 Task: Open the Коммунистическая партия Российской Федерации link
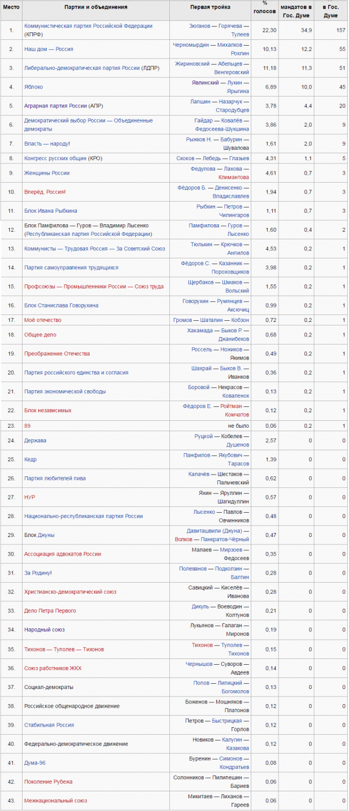click(88, 26)
